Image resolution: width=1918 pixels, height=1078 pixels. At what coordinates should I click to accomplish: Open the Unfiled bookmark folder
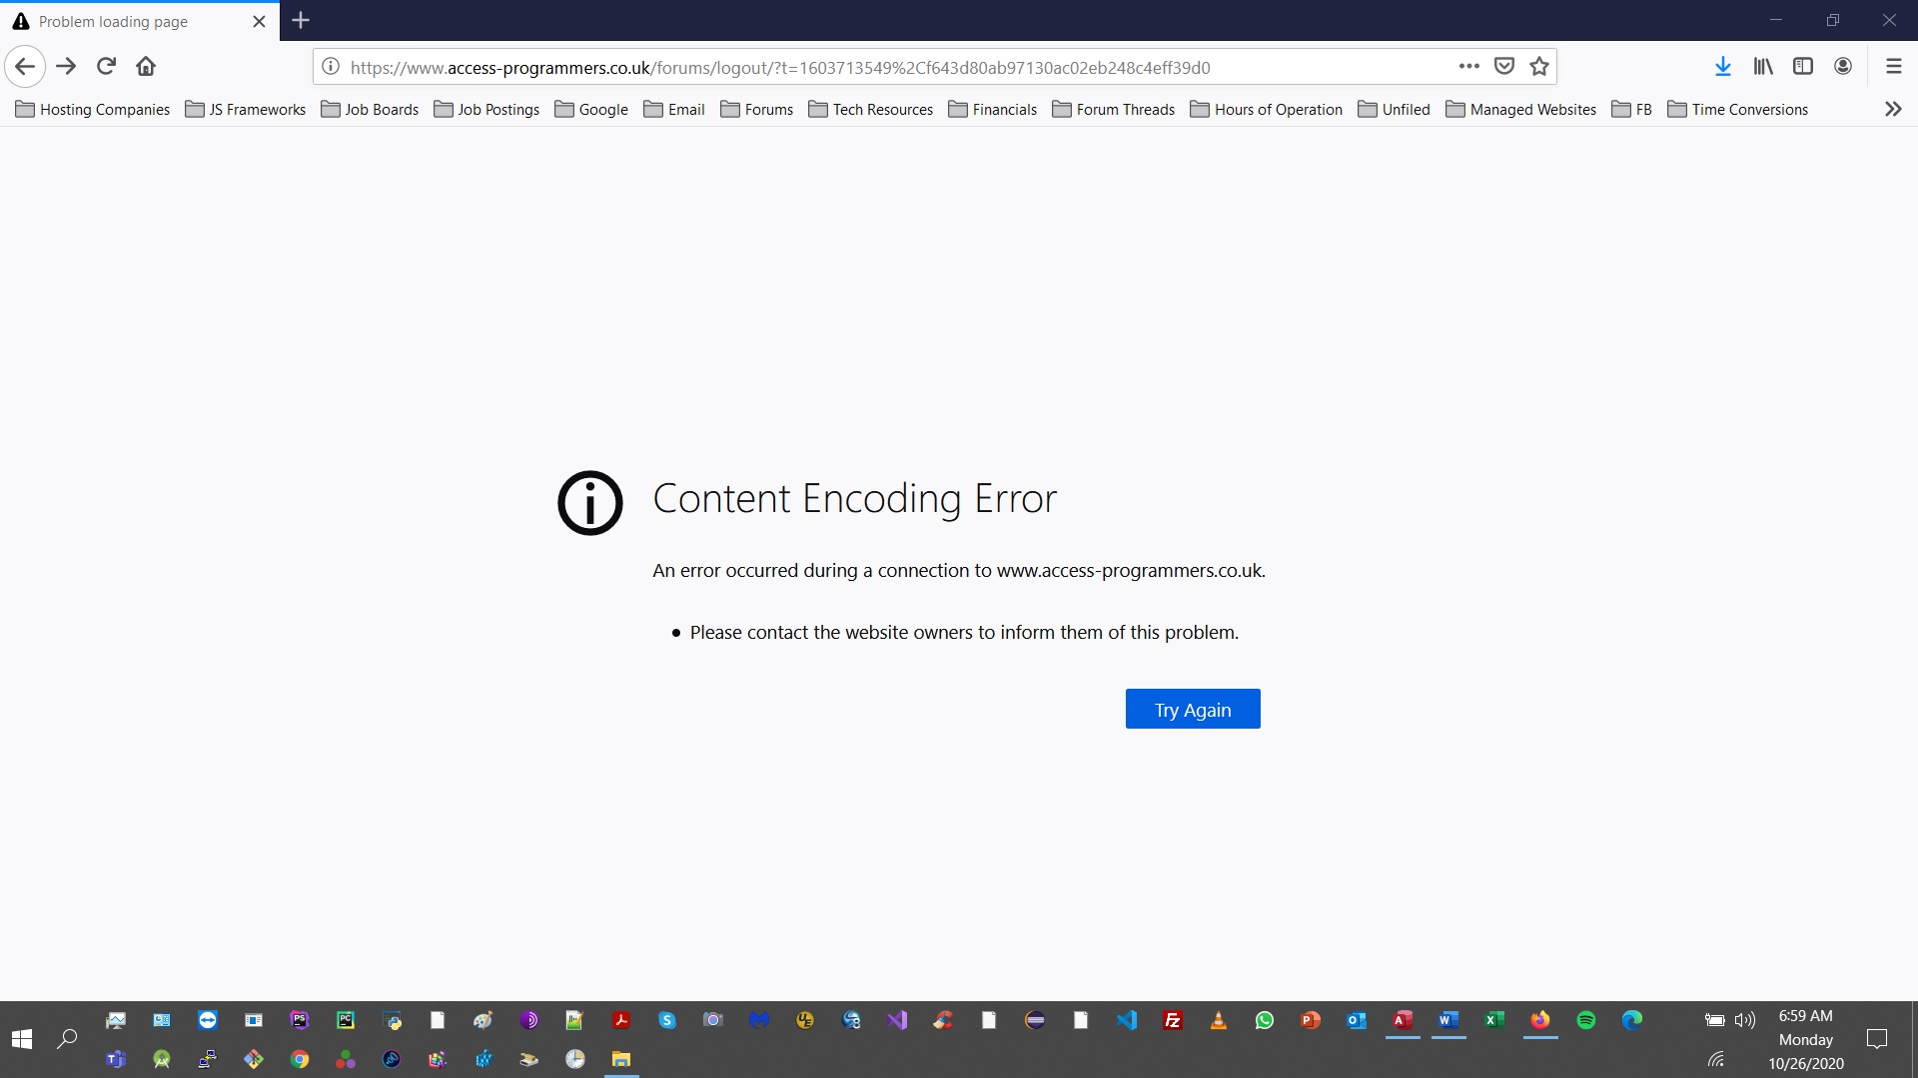coord(1395,110)
